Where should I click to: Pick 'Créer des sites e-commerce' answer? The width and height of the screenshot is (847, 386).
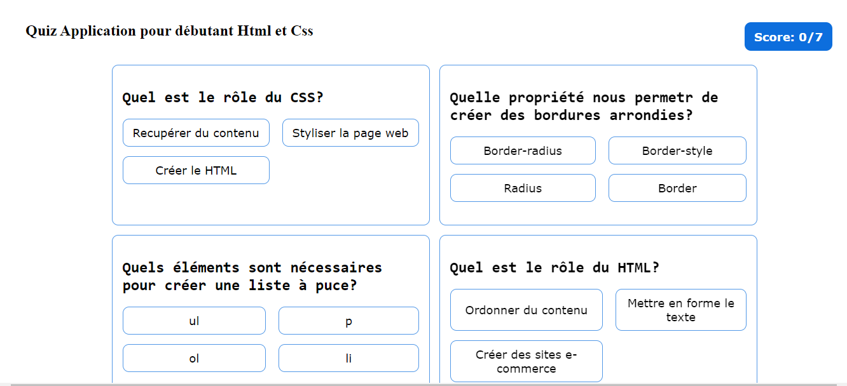tap(526, 361)
